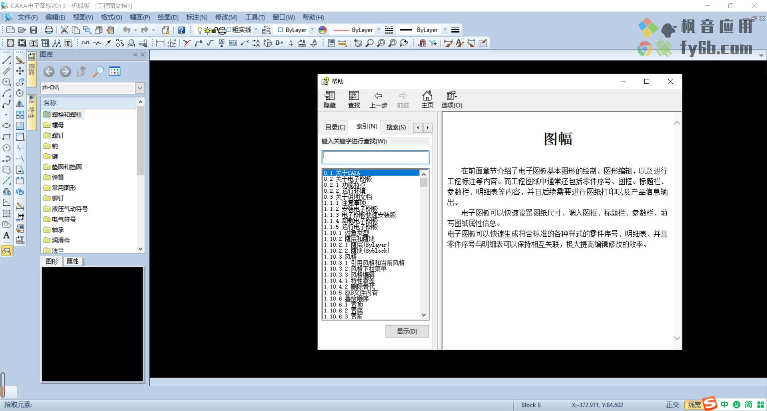The image size is (767, 411).
Task: Switch to the 属性 tab under library
Action: tap(73, 261)
